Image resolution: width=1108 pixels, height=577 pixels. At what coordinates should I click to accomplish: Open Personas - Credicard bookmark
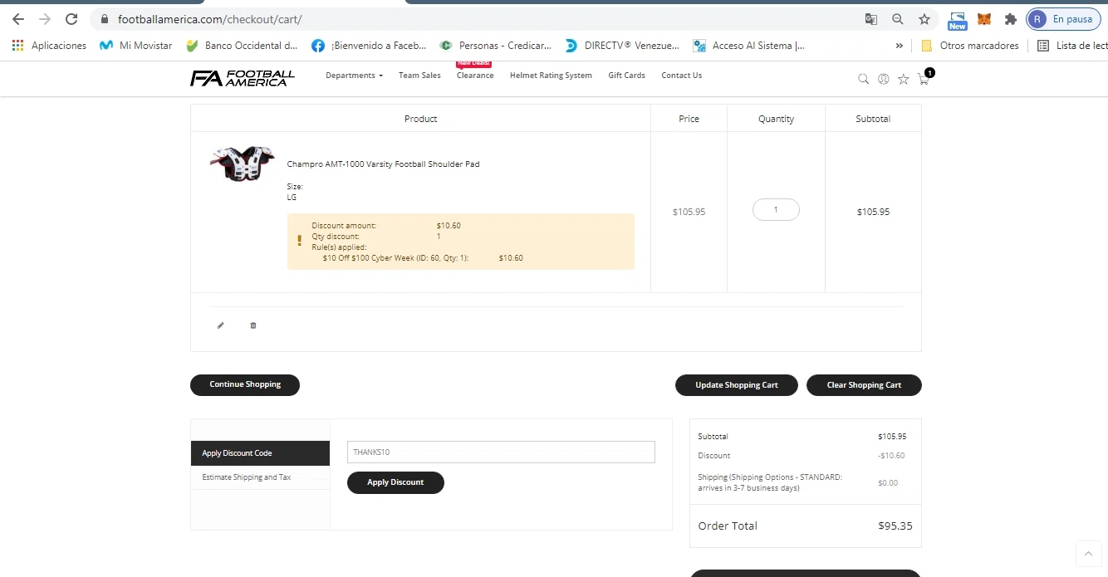pyautogui.click(x=495, y=46)
